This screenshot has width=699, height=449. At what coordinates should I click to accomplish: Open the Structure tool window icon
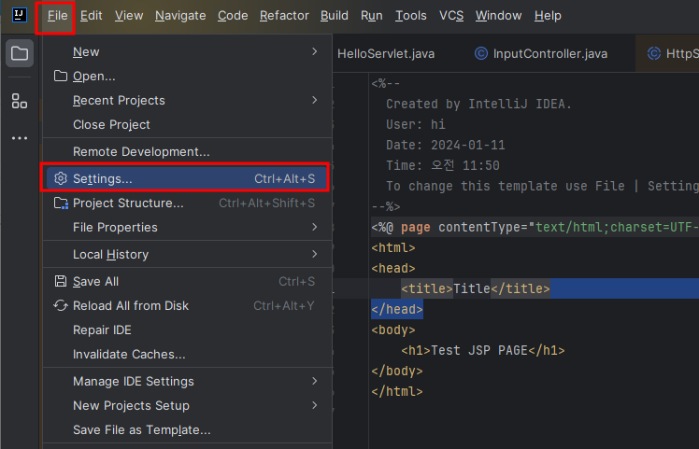(x=20, y=101)
